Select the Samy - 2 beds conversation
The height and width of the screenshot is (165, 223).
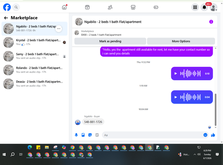pyautogui.click(x=34, y=56)
